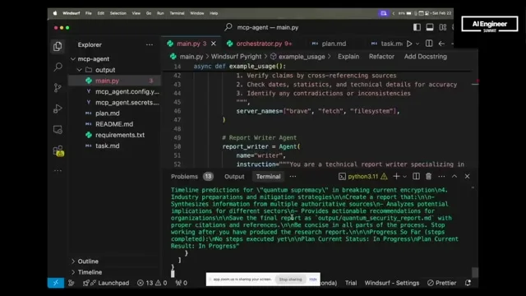Toggle bottom panel layout icon
The height and width of the screenshot is (296, 526).
[430, 27]
